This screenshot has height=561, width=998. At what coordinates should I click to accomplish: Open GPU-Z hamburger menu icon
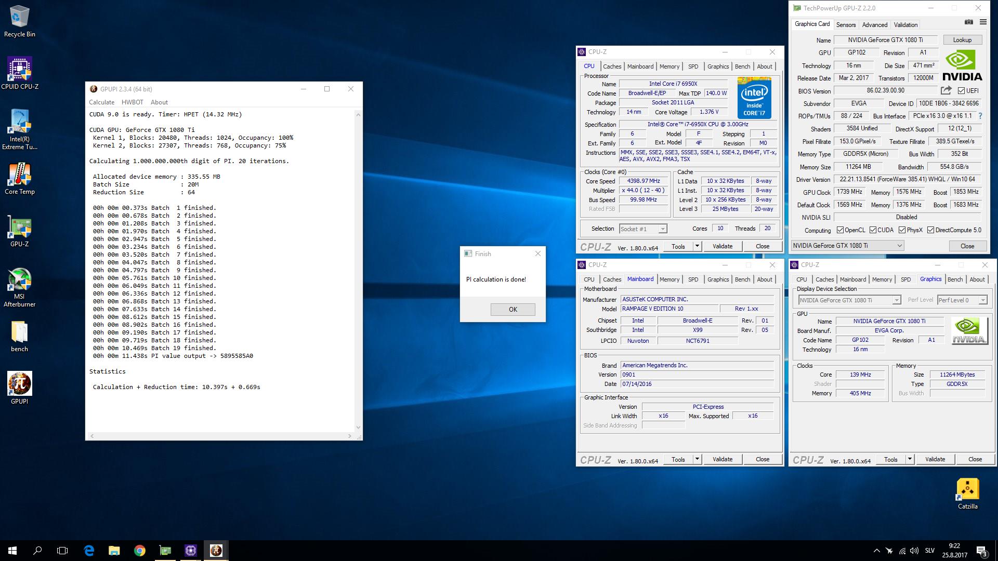coord(983,22)
